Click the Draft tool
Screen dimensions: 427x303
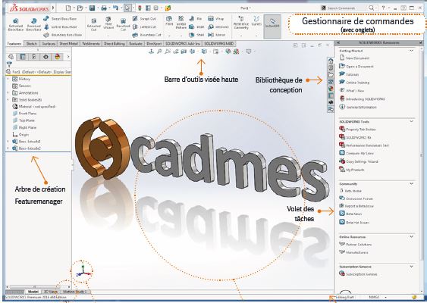click(x=196, y=27)
